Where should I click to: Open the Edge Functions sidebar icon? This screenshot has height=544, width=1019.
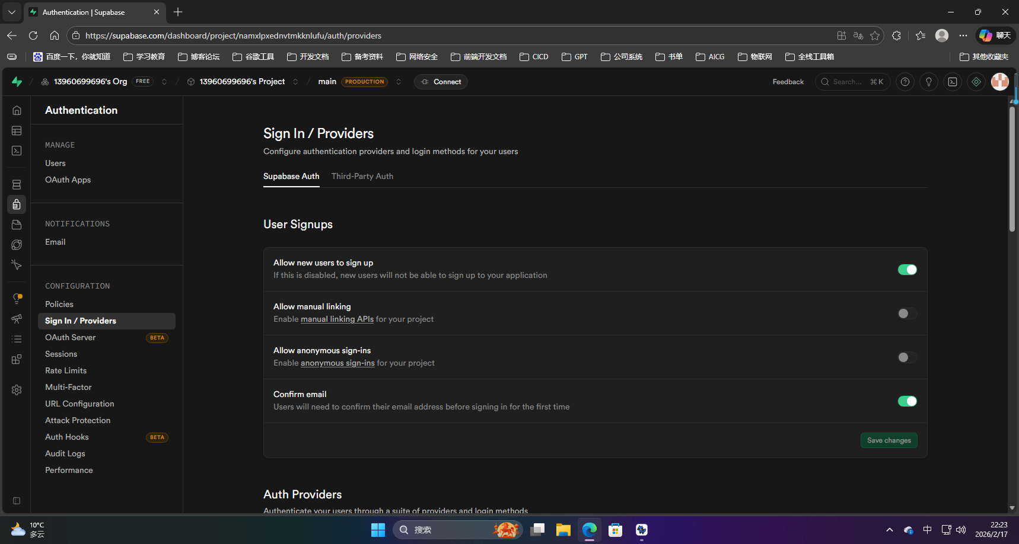17,245
